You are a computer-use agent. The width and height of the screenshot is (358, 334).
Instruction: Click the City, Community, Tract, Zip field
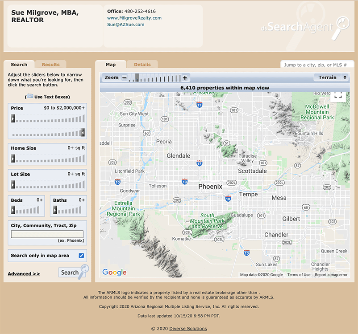tap(47, 234)
